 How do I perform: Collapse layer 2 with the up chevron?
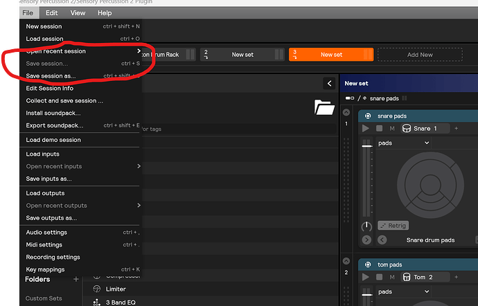pos(346,261)
